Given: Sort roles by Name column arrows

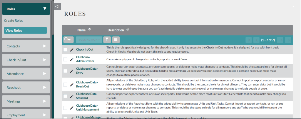Looking at the screenshot, I should [x=89, y=30].
